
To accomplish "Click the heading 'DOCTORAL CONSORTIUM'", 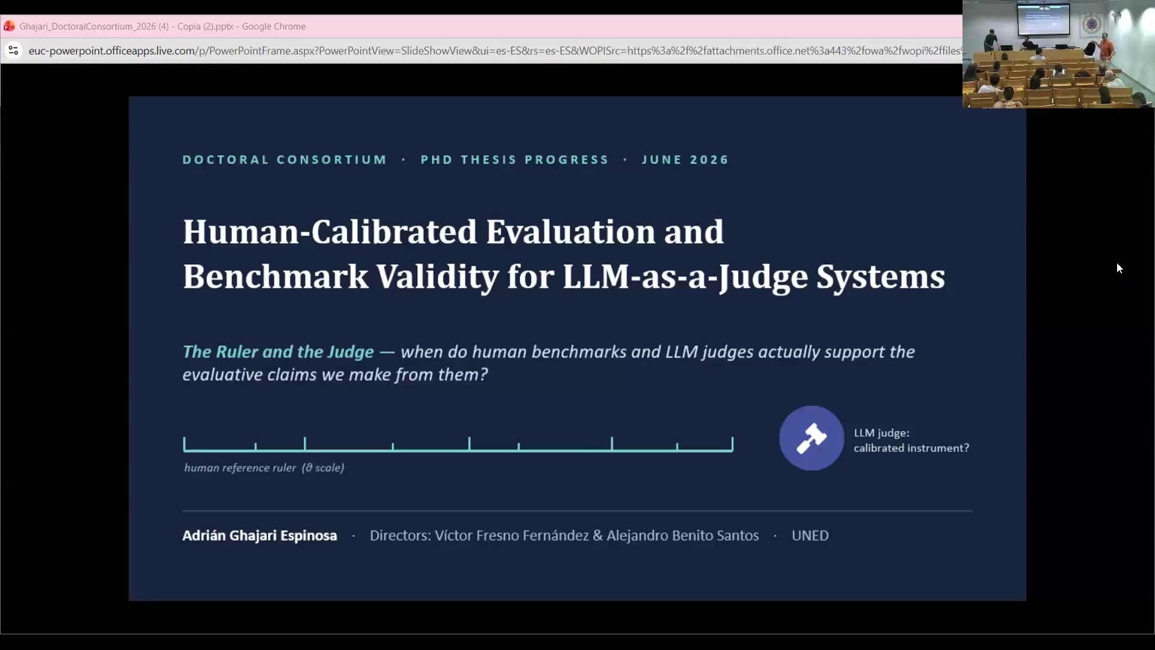I will [285, 159].
